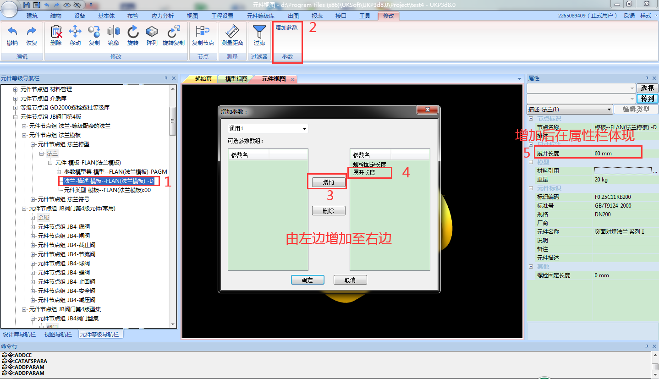Click the 恢复 (Redo) ribbon icon
Screen dimensions: 659x379
click(31, 35)
